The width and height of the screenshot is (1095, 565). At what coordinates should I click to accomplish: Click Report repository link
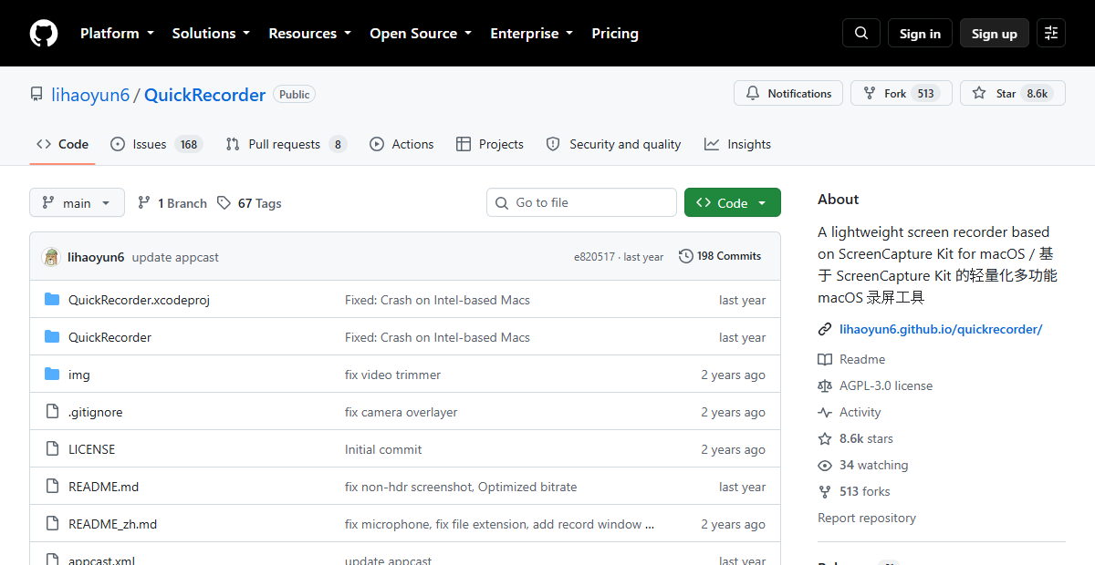[x=867, y=518]
